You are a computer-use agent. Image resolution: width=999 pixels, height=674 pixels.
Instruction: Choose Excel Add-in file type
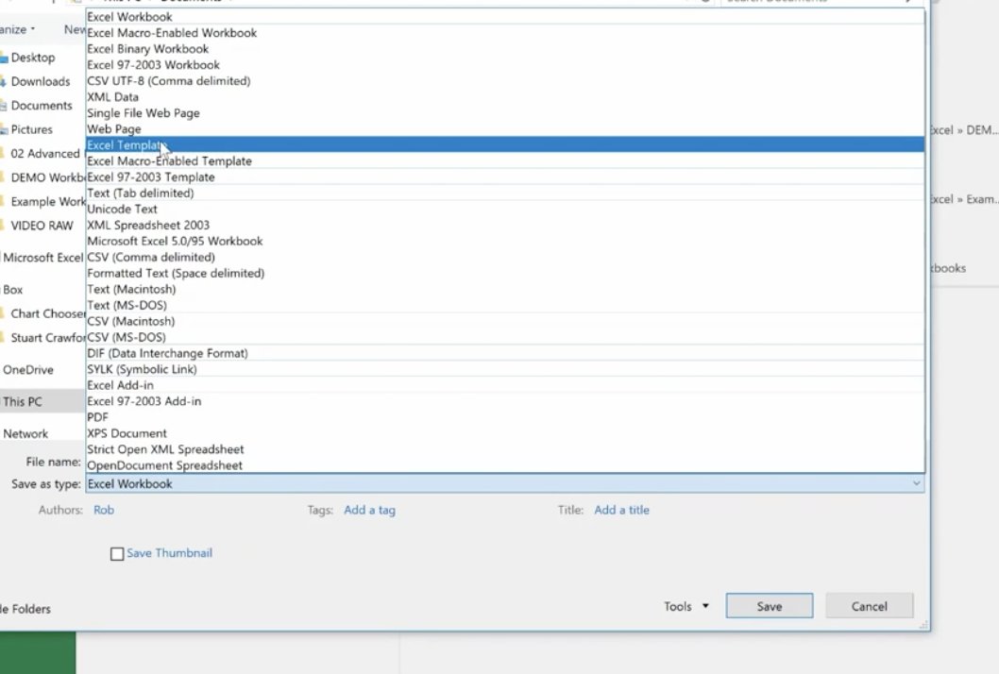pos(505,385)
